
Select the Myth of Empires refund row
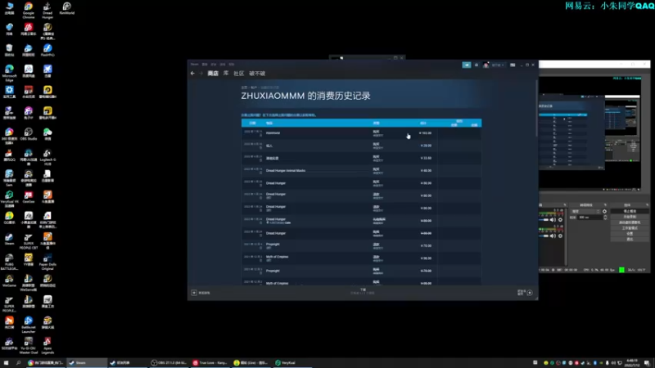click(361, 258)
